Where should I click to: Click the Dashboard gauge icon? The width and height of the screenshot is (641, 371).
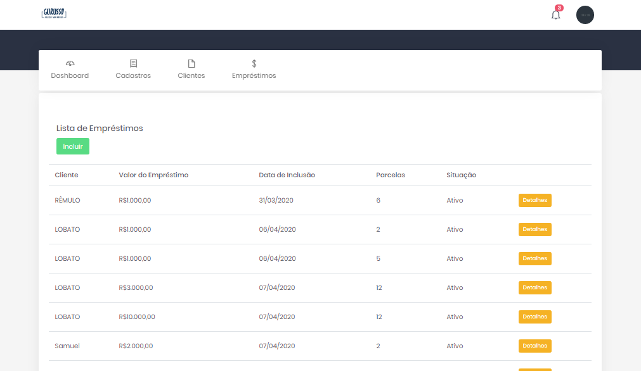tap(70, 63)
